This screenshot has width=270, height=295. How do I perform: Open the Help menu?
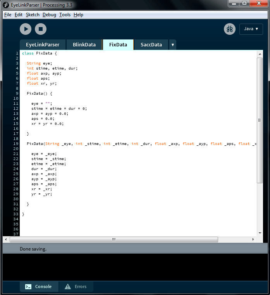pos(78,15)
